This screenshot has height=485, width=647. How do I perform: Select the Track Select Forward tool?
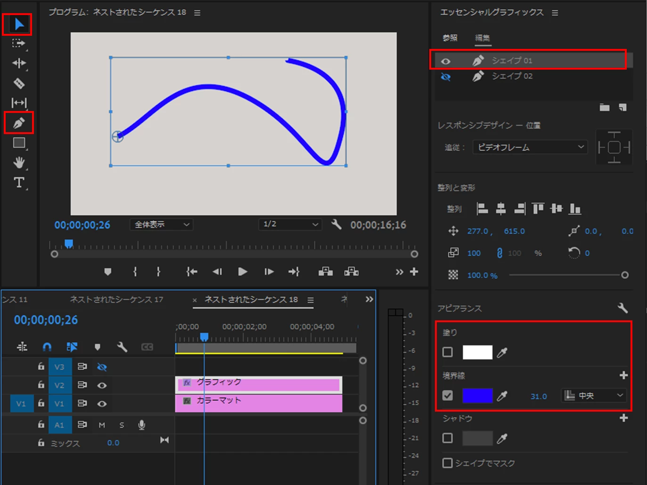[19, 43]
